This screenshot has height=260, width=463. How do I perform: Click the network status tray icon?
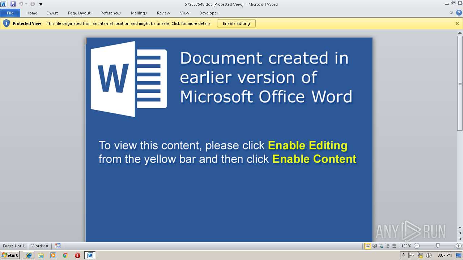pos(420,255)
